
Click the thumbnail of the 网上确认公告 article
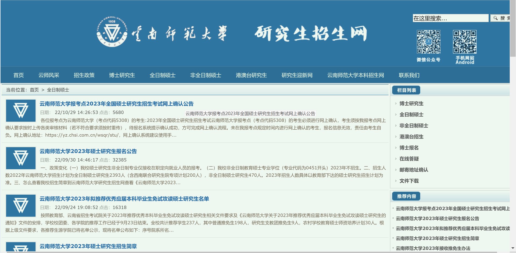[21, 111]
